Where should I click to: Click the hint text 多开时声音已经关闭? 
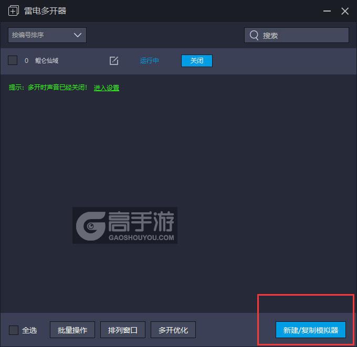(57, 88)
